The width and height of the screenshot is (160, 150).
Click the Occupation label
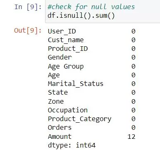pyautogui.click(x=68, y=110)
